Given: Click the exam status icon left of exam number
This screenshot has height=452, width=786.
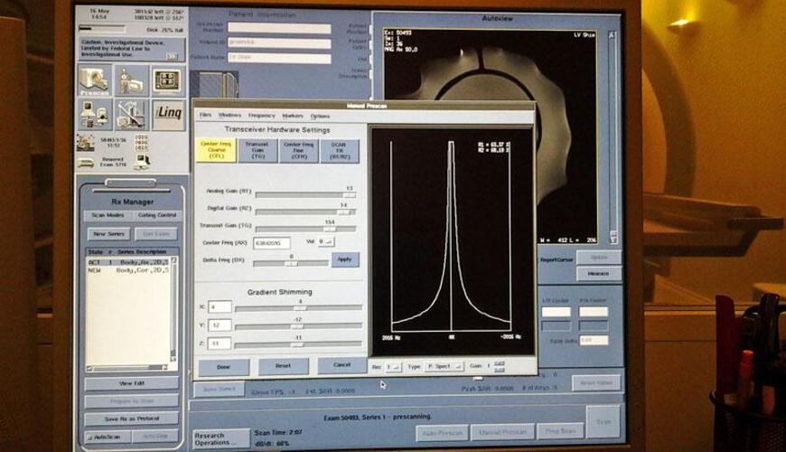Looking at the screenshot, I should pos(86,143).
